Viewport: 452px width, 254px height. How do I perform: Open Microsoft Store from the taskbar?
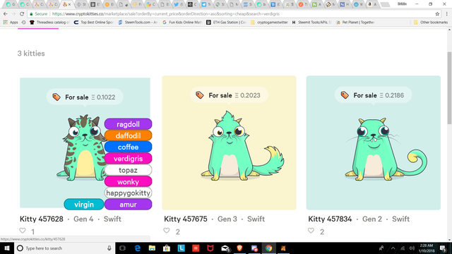pos(167,248)
